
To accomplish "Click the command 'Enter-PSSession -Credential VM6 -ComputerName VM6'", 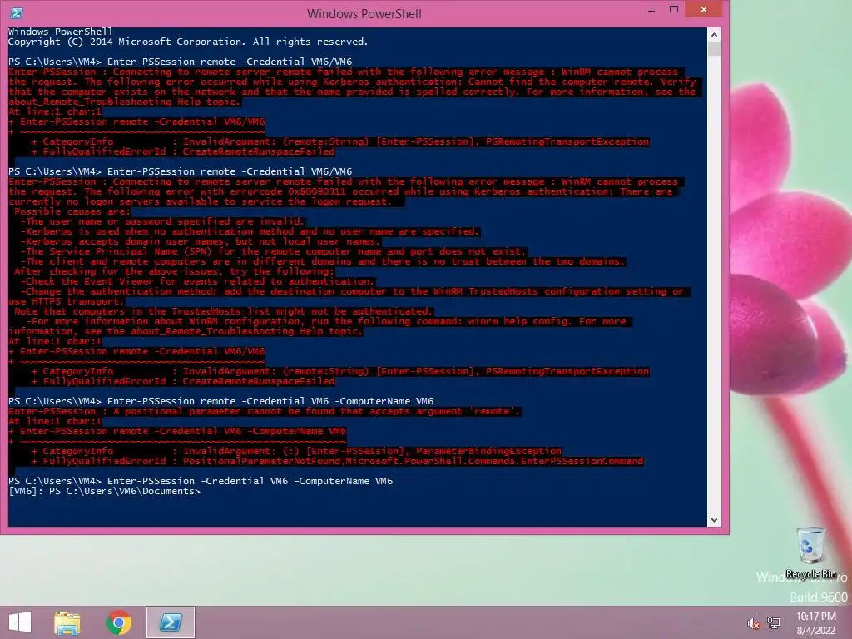I will click(x=250, y=481).
